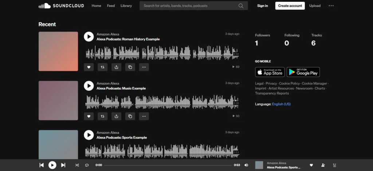Play Alexa Podcasts: Music Example

pyautogui.click(x=89, y=86)
